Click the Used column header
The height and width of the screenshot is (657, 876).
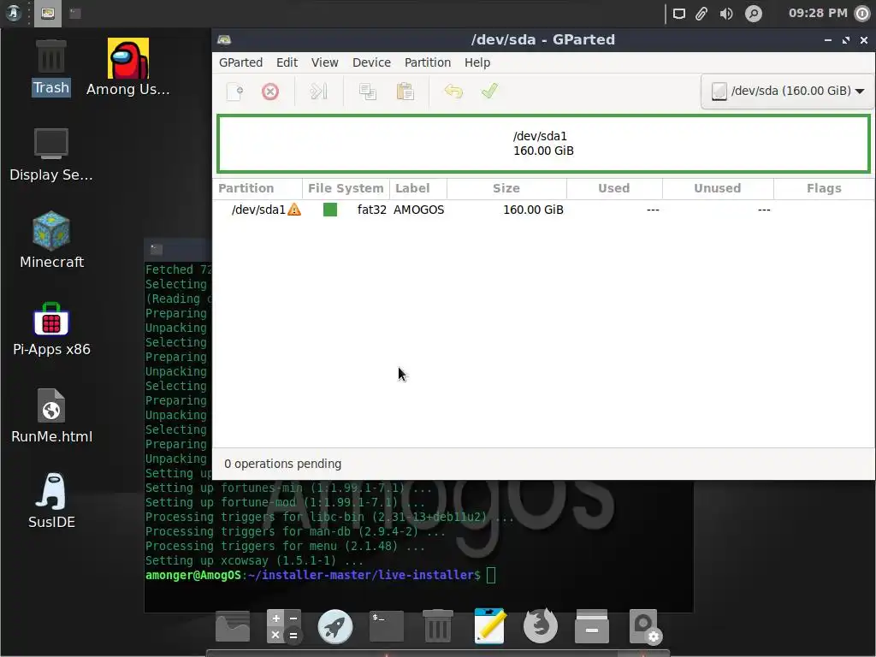tap(614, 189)
